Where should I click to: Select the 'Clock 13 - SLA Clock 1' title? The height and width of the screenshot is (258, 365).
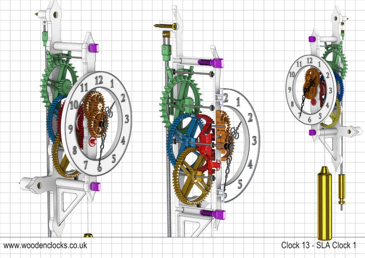[x=318, y=245]
